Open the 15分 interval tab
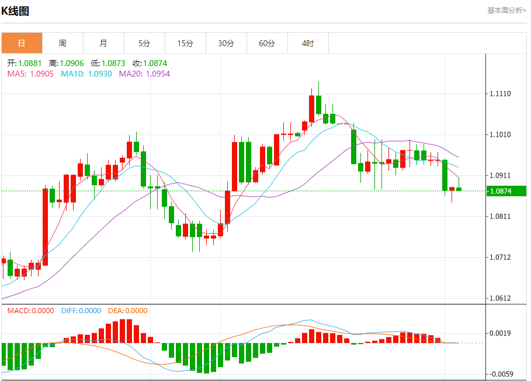The image size is (531, 381). (x=186, y=43)
